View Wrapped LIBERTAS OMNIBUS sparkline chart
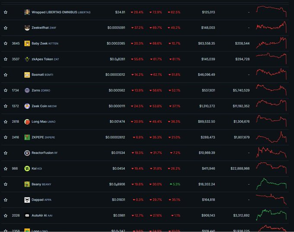 point(272,12)
